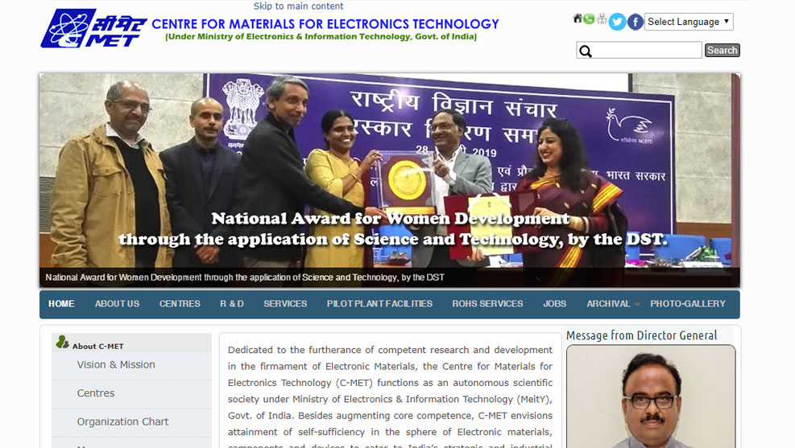The width and height of the screenshot is (795, 448).
Task: Open the Facebook page icon
Action: click(636, 22)
